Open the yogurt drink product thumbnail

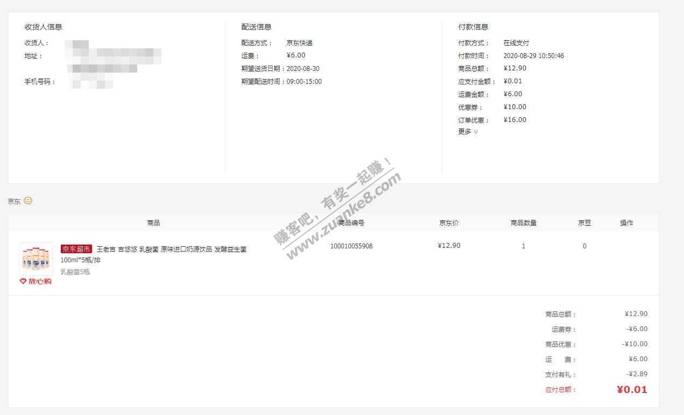coord(36,259)
